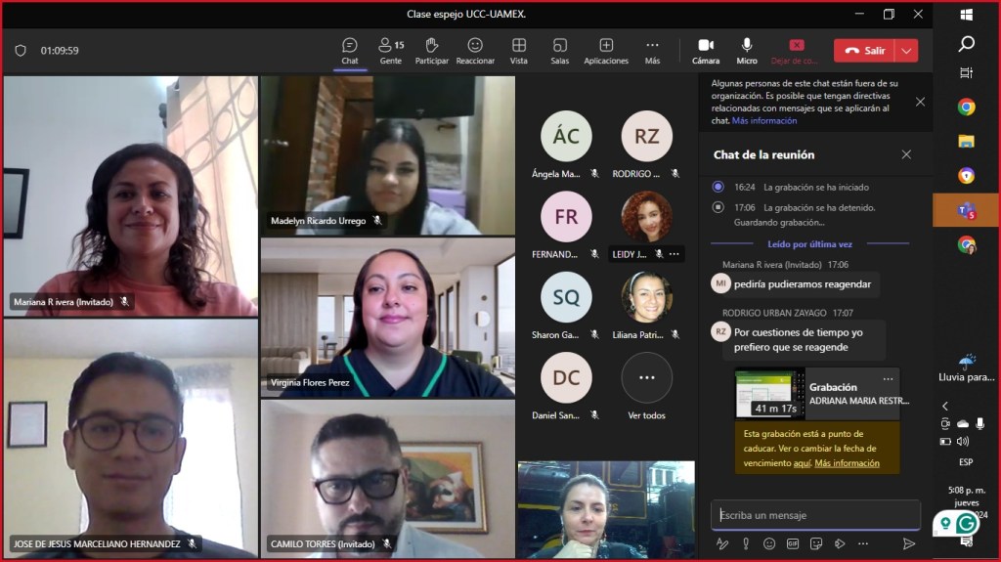This screenshot has width=1001, height=562.
Task: Open more options on the Grabación card
Action: [x=888, y=379]
